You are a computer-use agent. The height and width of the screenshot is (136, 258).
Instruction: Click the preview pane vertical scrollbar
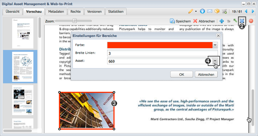253,108
